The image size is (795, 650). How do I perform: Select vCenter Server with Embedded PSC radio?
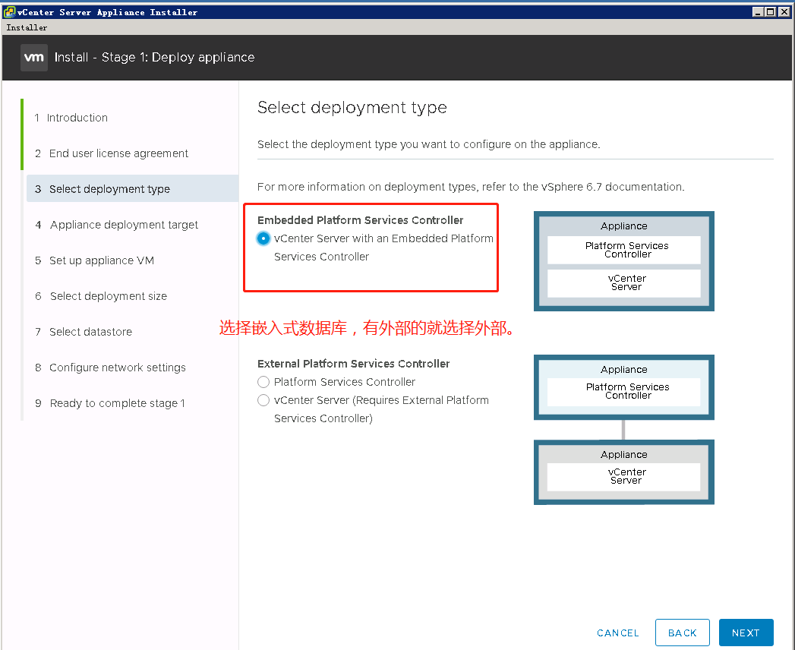(263, 238)
